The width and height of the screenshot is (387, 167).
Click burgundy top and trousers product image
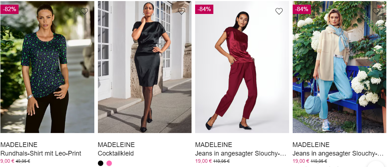pyautogui.click(x=242, y=67)
